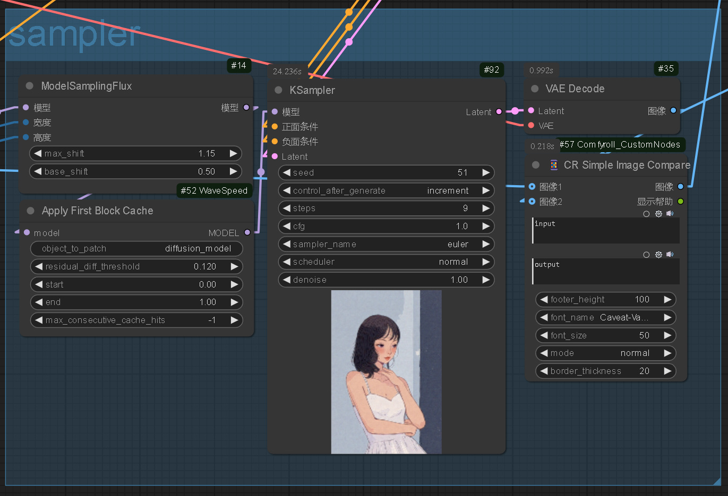
Task: Open the mode dropdown in CR Simple Image Compare
Action: (x=605, y=353)
